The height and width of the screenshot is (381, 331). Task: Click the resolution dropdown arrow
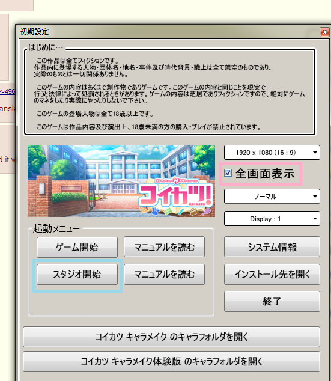[315, 153]
